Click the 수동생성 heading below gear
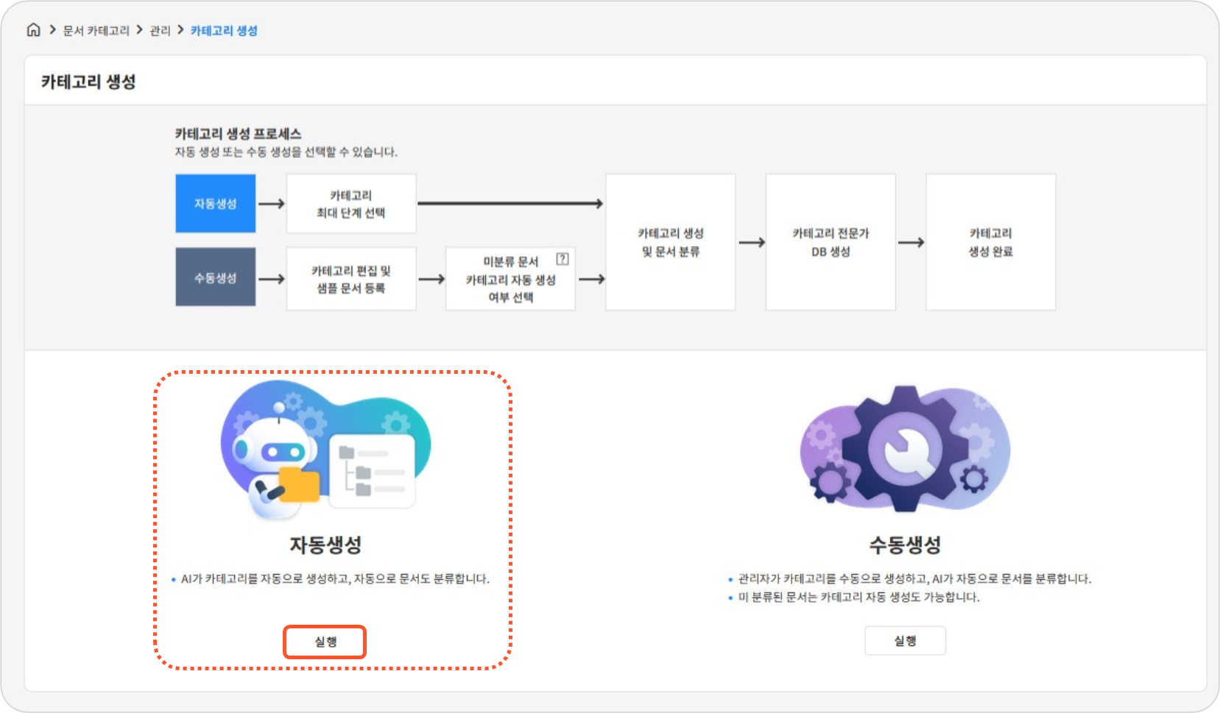Screen dimensions: 1220x713 (905, 544)
